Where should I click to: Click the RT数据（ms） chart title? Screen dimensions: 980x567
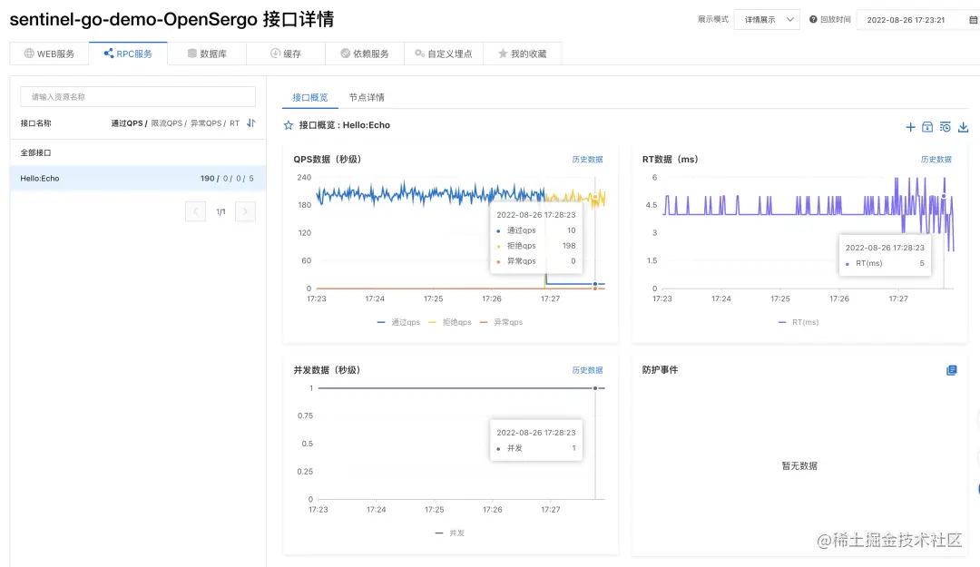coord(670,160)
